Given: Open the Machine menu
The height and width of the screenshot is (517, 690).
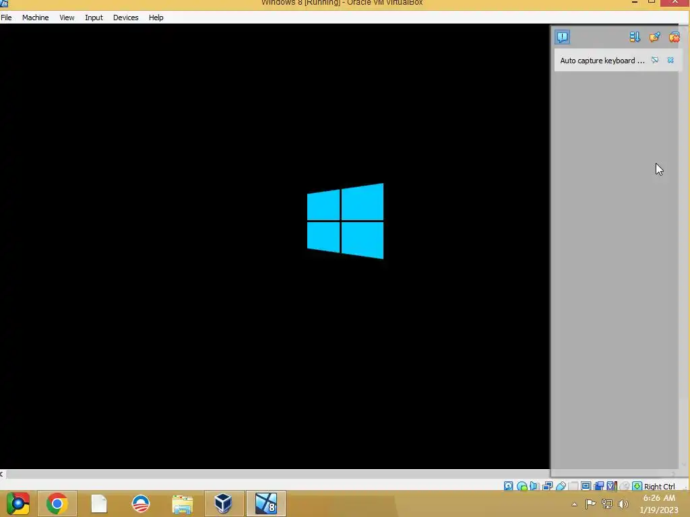Looking at the screenshot, I should click(35, 18).
